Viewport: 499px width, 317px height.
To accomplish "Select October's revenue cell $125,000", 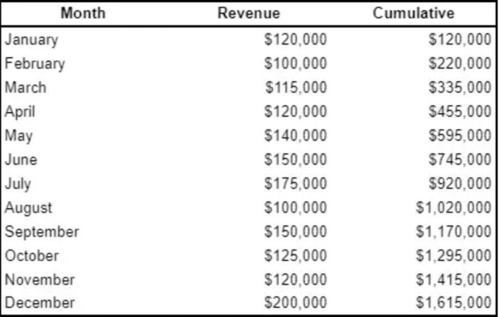I will [296, 255].
